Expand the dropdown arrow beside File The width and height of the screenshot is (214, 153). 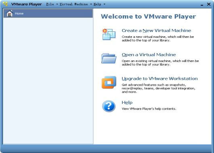point(57,4)
